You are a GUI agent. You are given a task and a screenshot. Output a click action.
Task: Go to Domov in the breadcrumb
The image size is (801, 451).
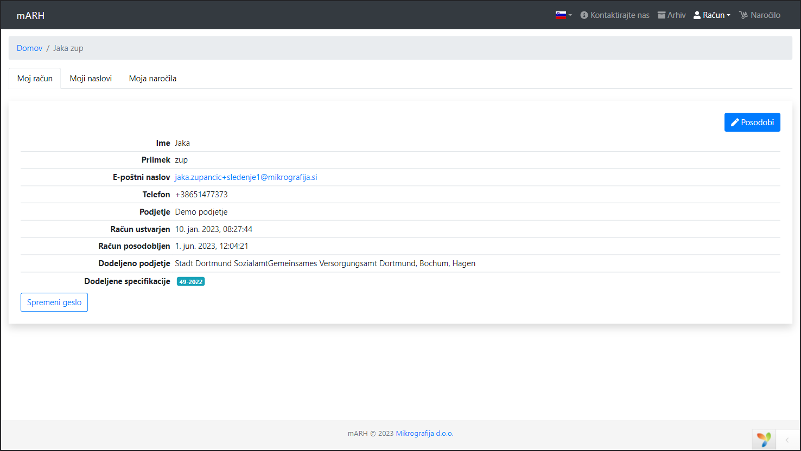tap(29, 48)
